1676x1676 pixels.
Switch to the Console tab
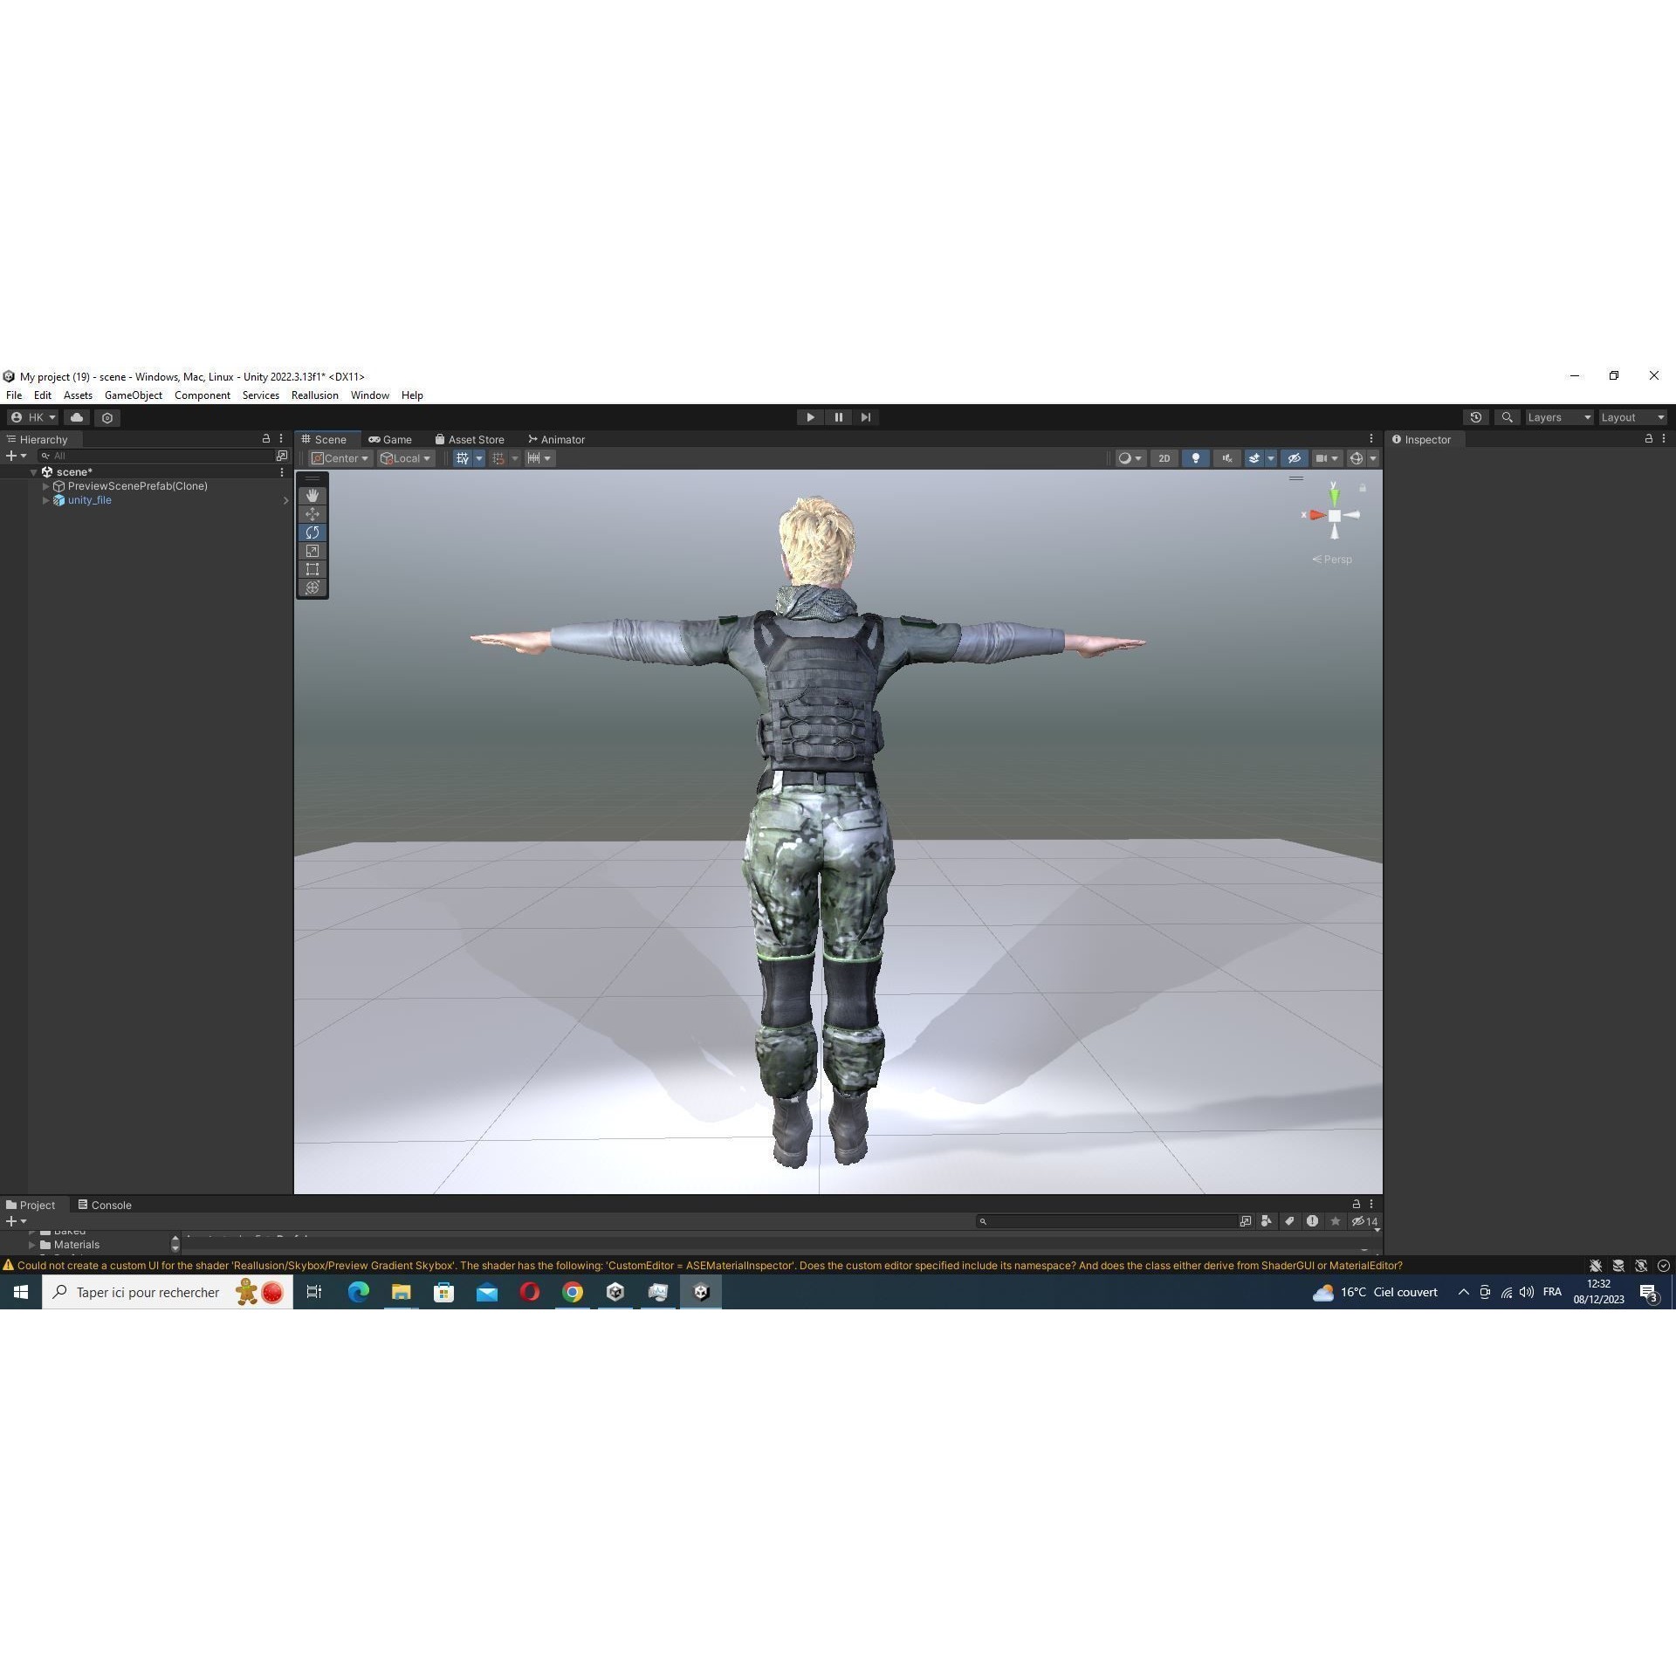(x=105, y=1205)
